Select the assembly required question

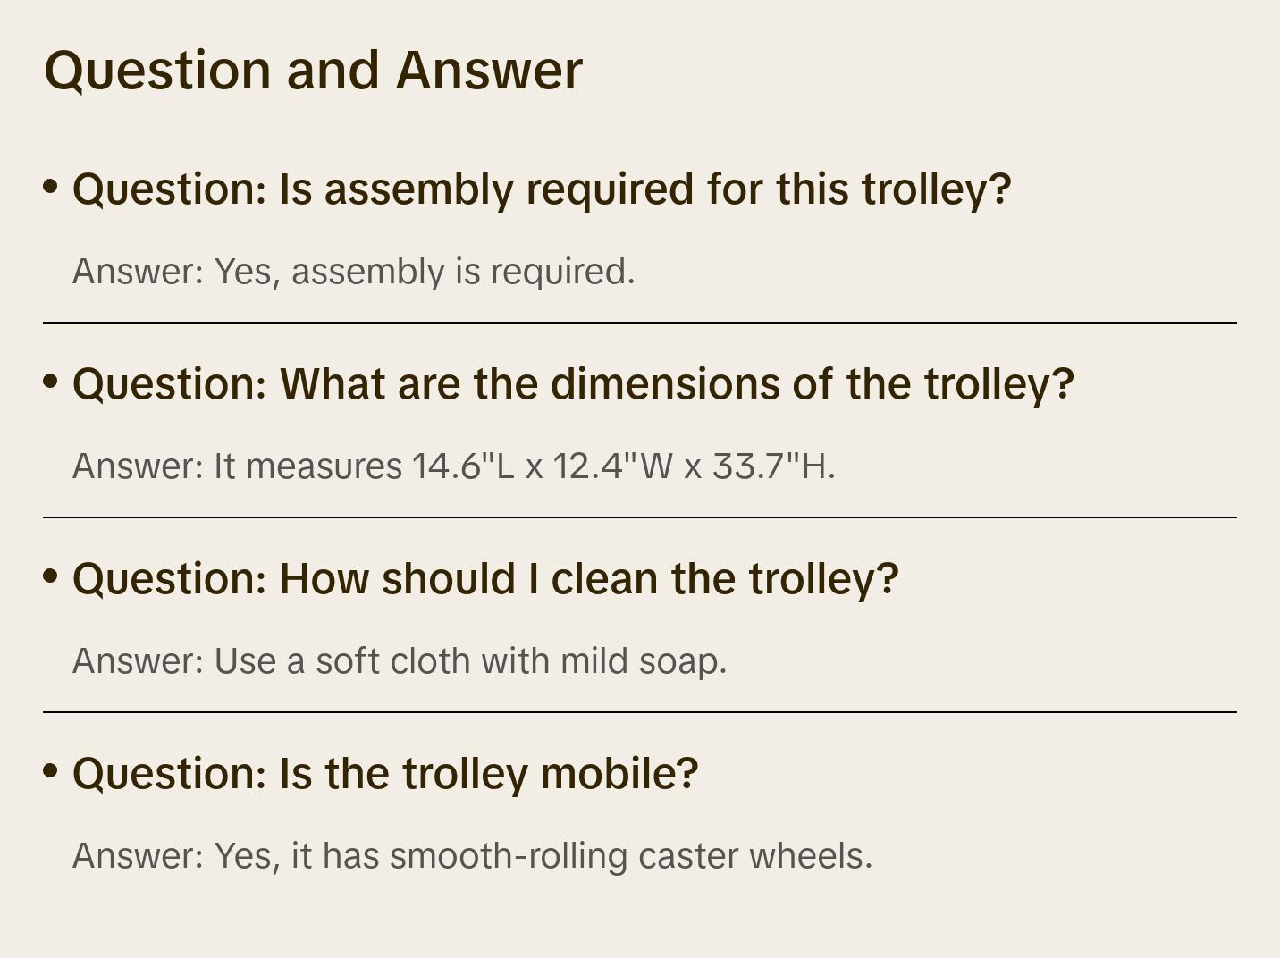pos(542,189)
